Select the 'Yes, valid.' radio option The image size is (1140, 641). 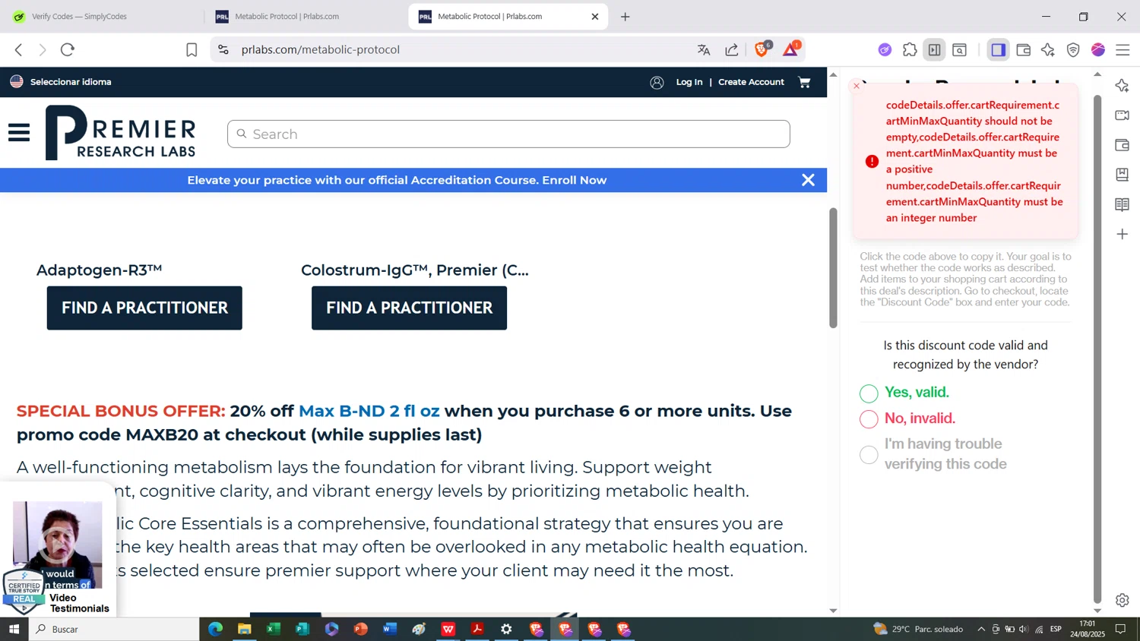[x=869, y=393]
